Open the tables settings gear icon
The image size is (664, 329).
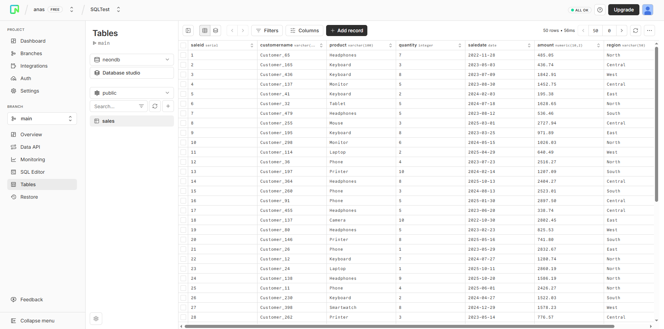click(x=96, y=319)
